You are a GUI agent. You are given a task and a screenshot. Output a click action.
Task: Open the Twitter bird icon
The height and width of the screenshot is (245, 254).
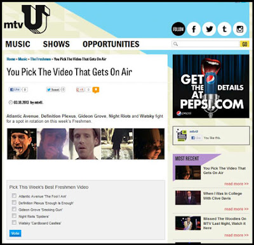point(209,29)
